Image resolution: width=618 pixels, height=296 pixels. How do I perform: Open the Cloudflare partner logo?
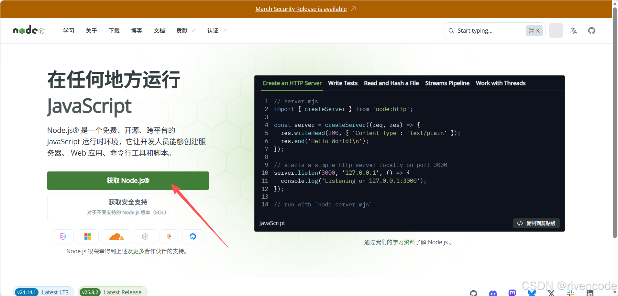pos(116,236)
